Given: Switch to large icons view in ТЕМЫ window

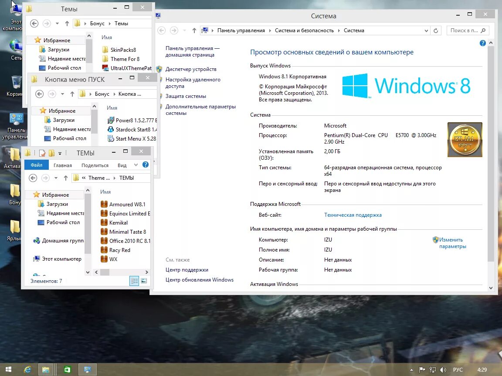Looking at the screenshot, I should click(x=144, y=281).
